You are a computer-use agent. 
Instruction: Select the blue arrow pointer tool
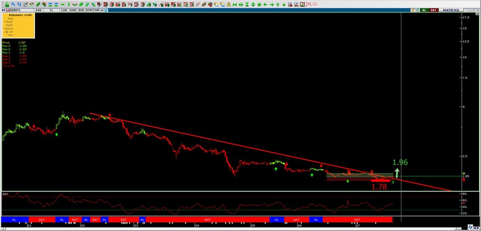point(13,4)
